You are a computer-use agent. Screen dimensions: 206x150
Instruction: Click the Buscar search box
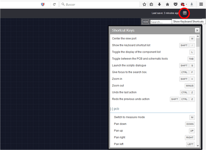[100, 5]
